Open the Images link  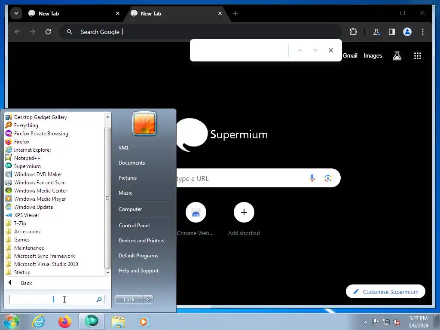click(x=373, y=55)
